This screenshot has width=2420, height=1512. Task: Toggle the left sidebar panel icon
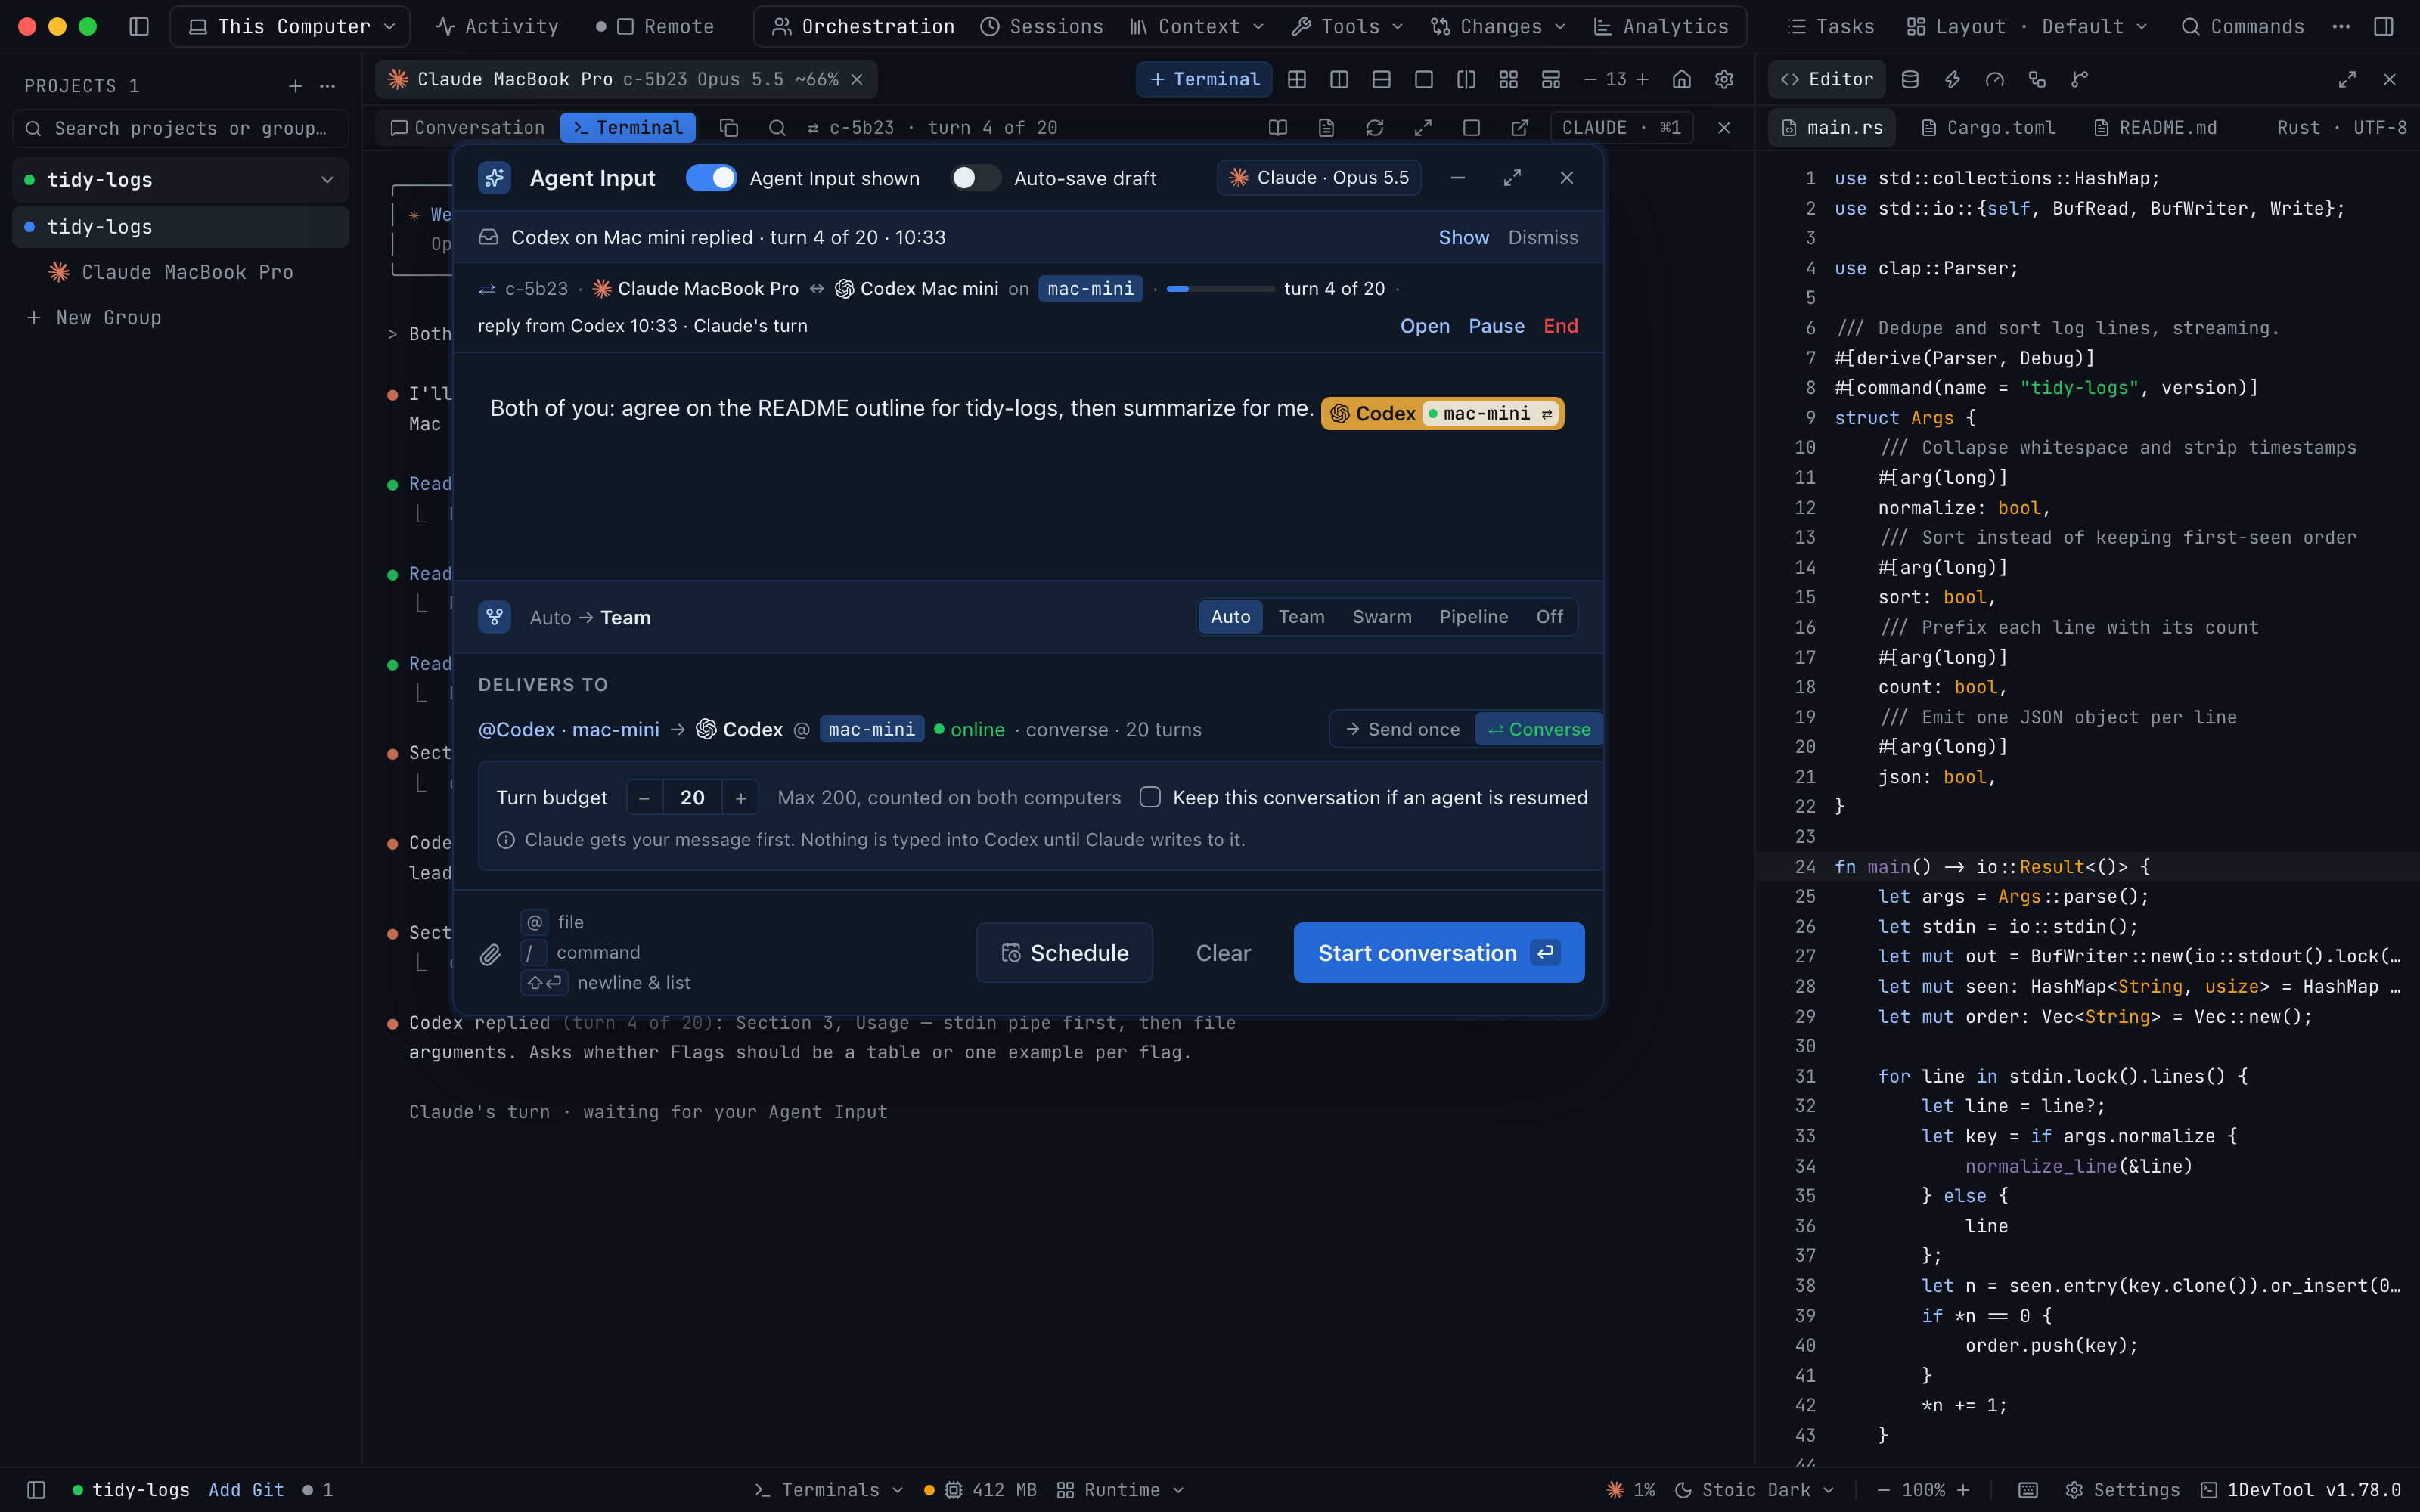tap(139, 26)
